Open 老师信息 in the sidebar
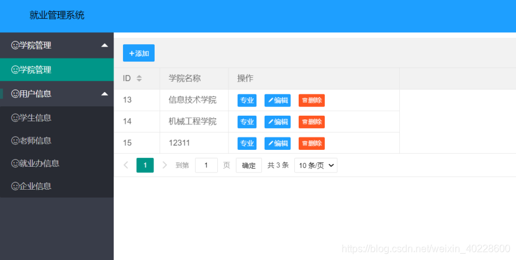 pos(57,141)
